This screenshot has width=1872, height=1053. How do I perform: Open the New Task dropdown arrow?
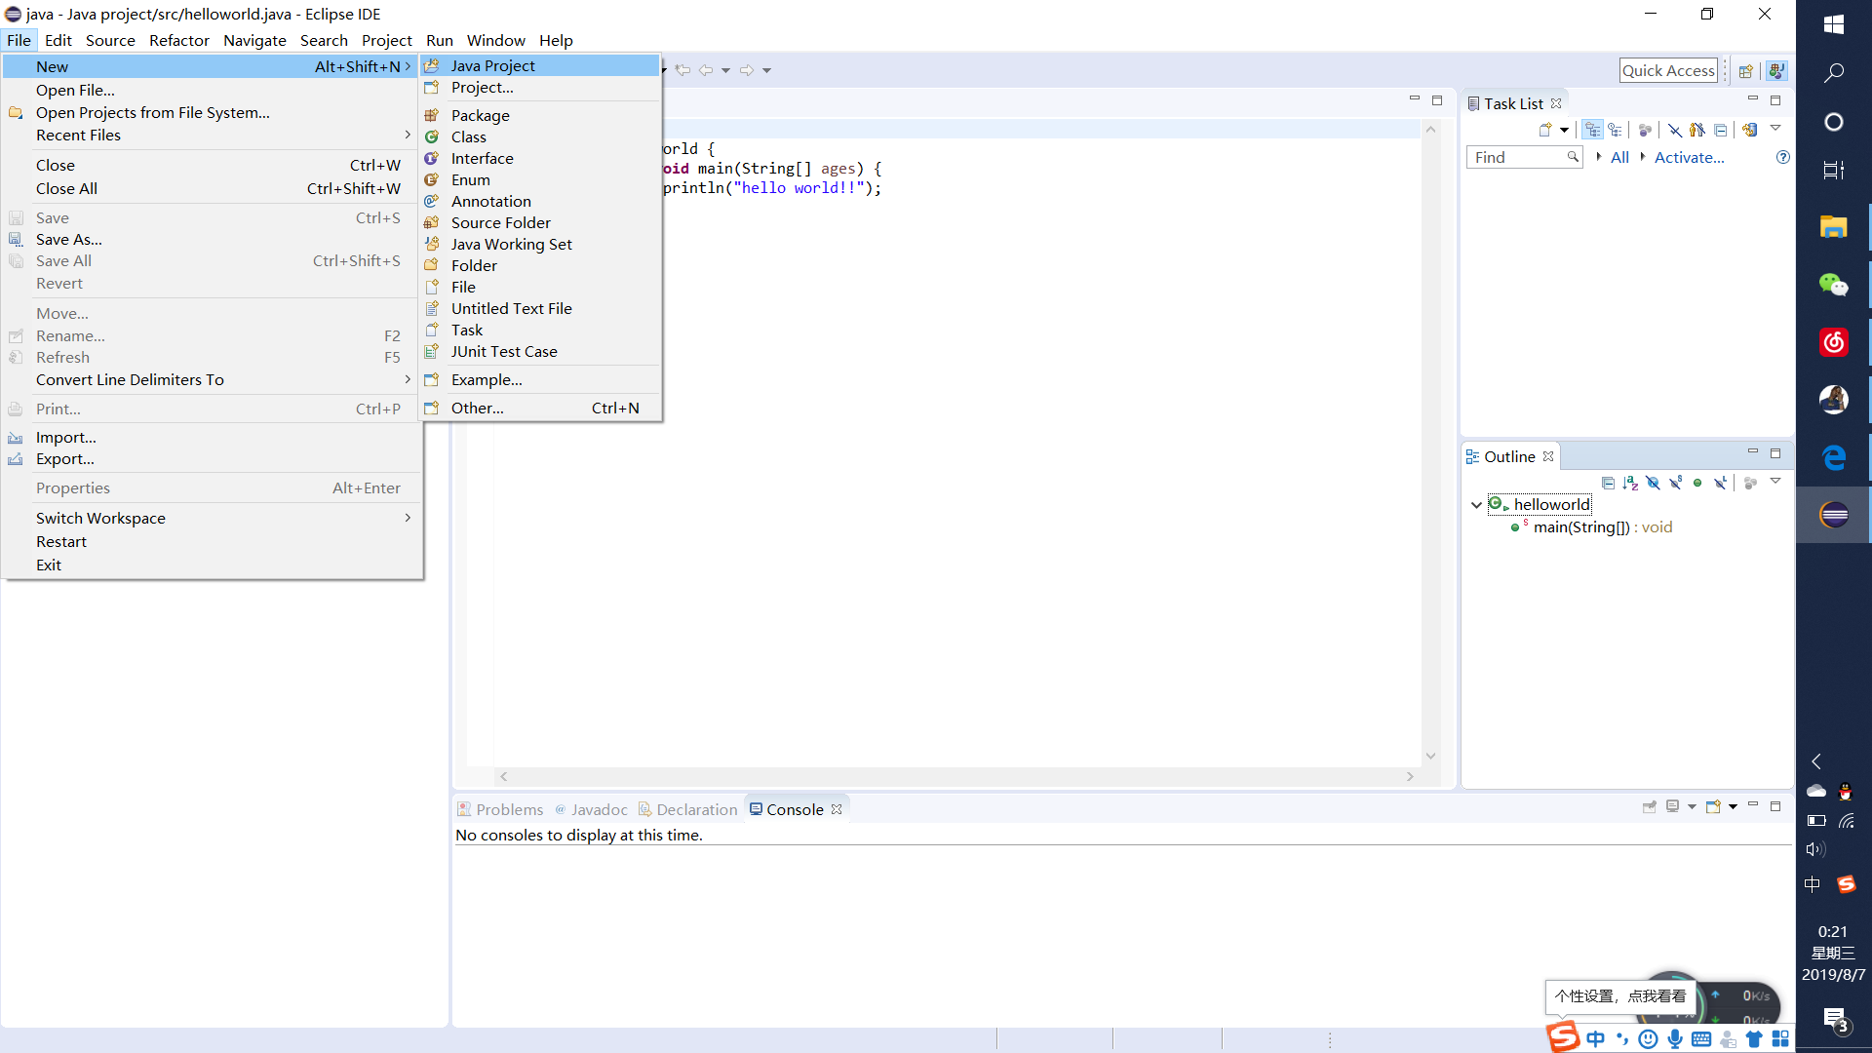(x=1564, y=130)
